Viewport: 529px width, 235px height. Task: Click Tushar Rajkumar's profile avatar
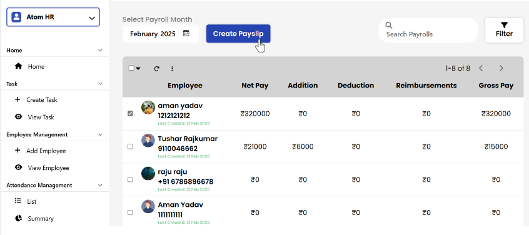point(148,140)
